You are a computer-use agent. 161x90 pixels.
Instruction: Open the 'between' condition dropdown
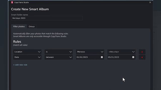(x=59, y=57)
